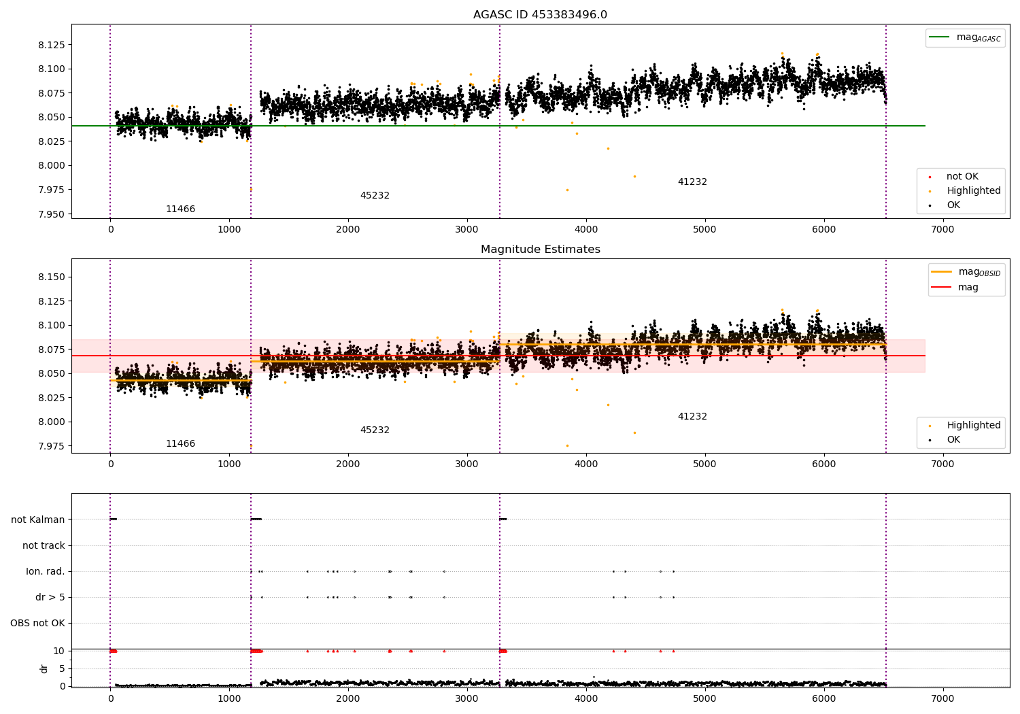Click the 'Ion. rad.' row label
The width and height of the screenshot is (1020, 714).
46,572
